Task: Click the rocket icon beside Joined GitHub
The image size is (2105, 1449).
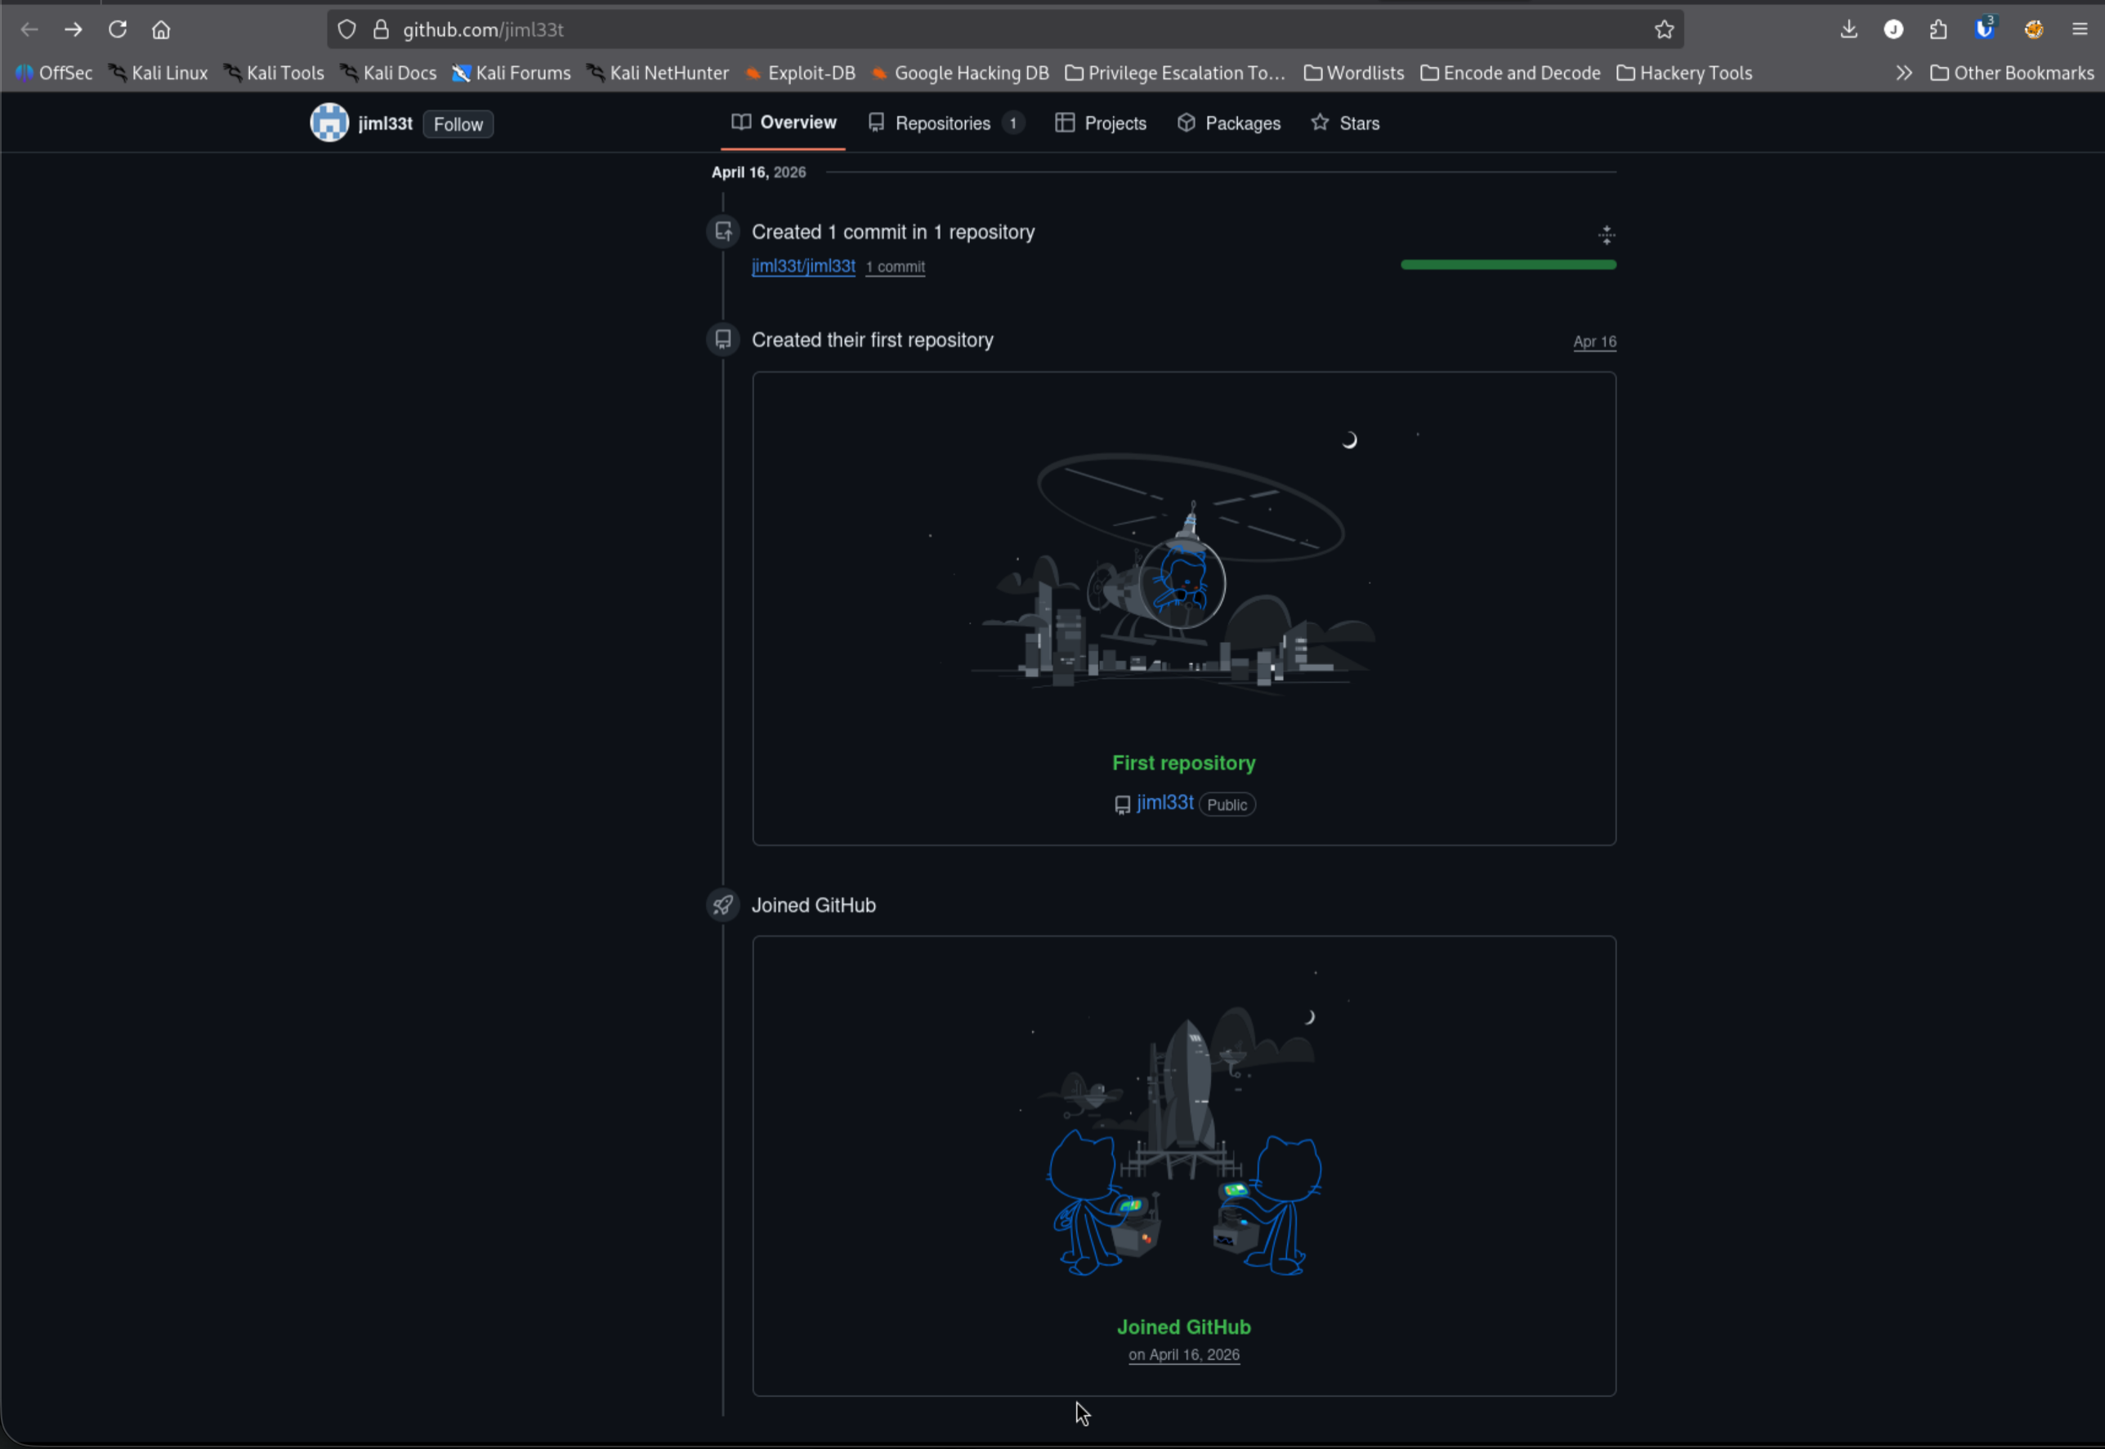Action: tap(723, 904)
